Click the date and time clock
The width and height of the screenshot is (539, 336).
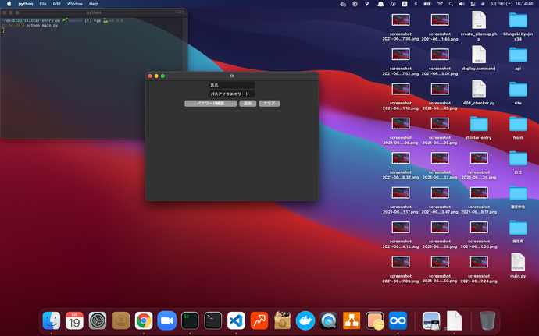click(x=512, y=4)
